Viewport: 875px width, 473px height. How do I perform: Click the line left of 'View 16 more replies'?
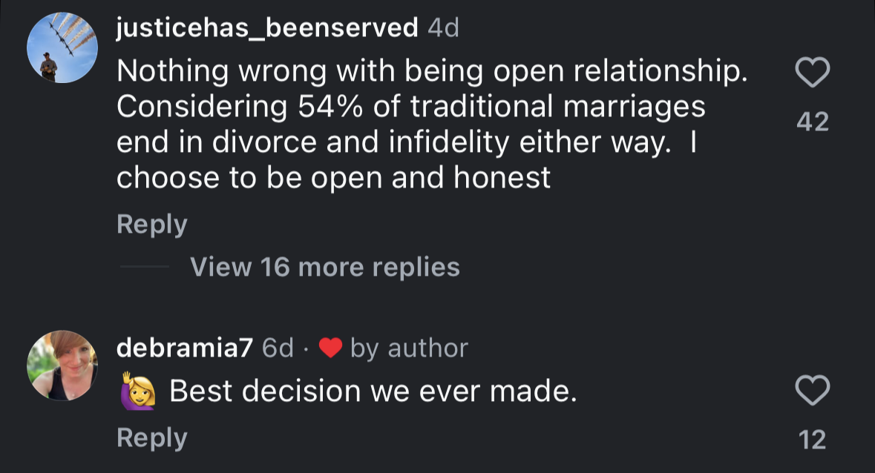(x=144, y=267)
